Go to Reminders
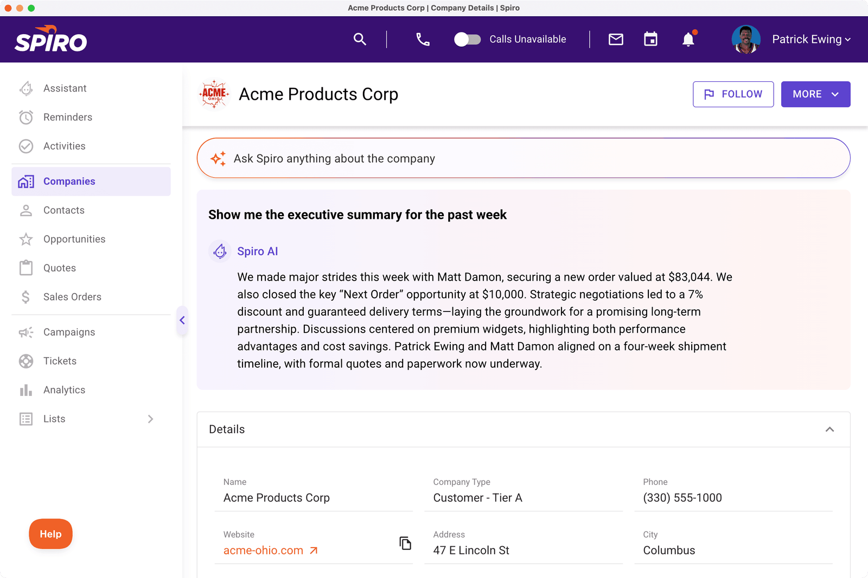868x578 pixels. (91, 117)
